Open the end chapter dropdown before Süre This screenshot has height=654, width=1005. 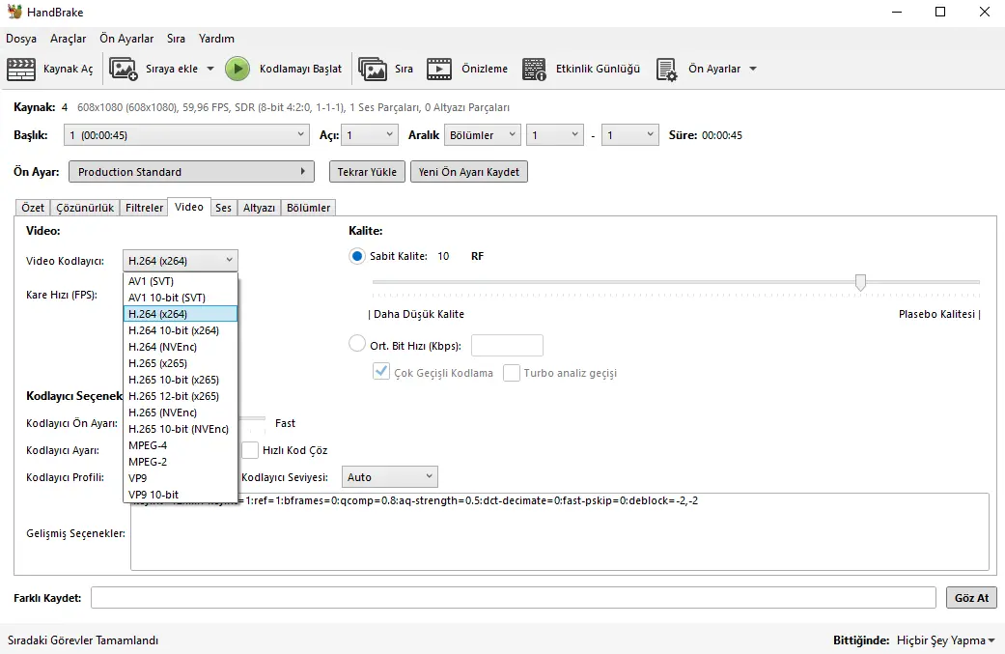tap(630, 134)
